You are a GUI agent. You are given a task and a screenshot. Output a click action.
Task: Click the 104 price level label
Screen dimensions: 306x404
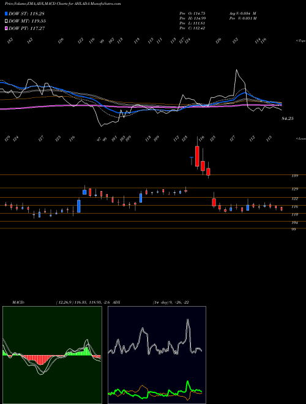point(294,223)
